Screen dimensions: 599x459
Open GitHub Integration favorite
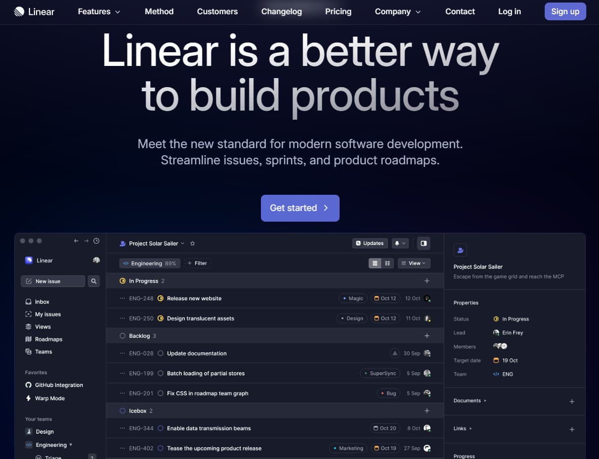coord(54,385)
